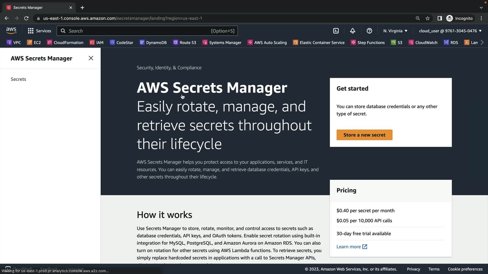The image size is (488, 274).
Task: Select Secrets in the left navigation
Action: pyautogui.click(x=18, y=79)
